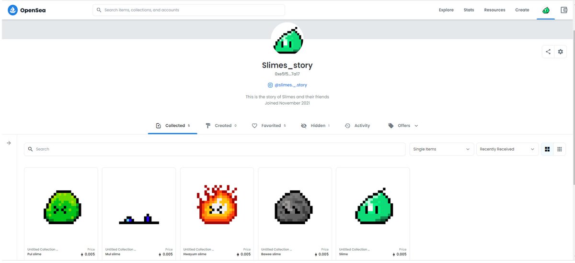Click the Slimes_story profile name
Image resolution: width=575 pixels, height=263 pixels.
[x=287, y=66]
